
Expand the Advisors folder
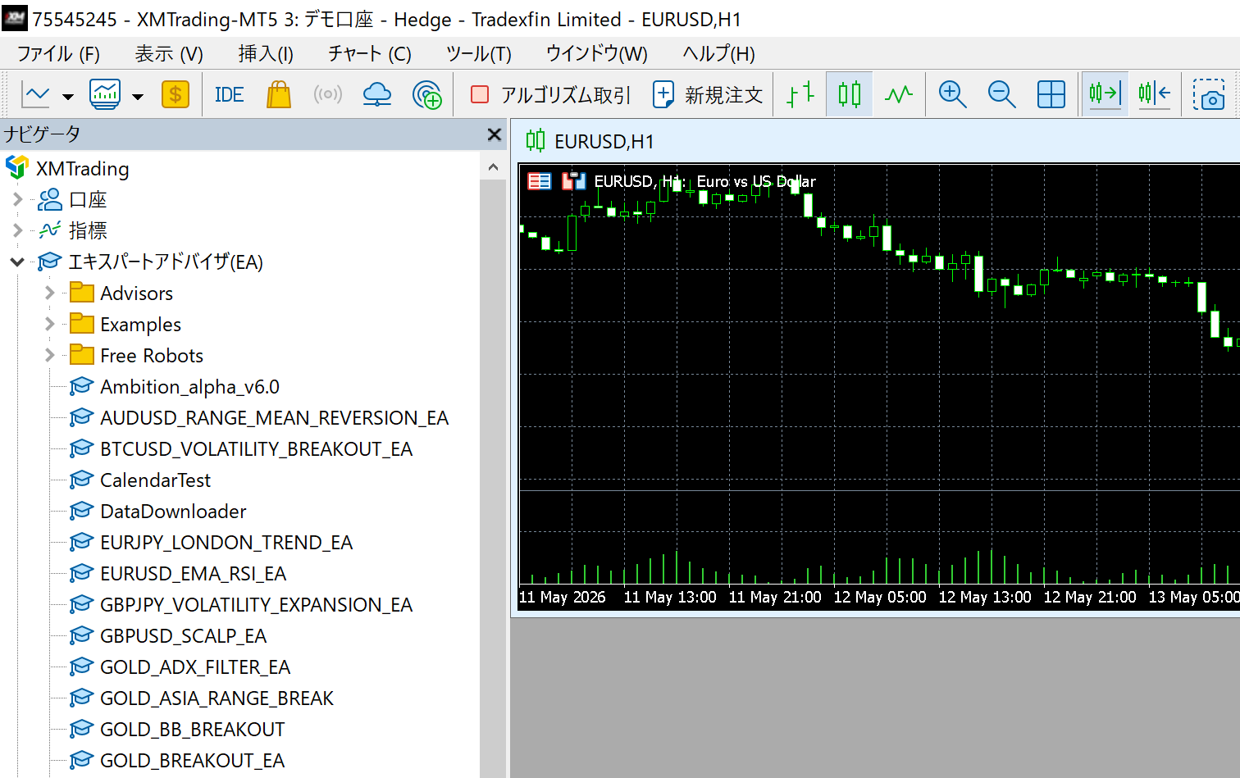[50, 293]
